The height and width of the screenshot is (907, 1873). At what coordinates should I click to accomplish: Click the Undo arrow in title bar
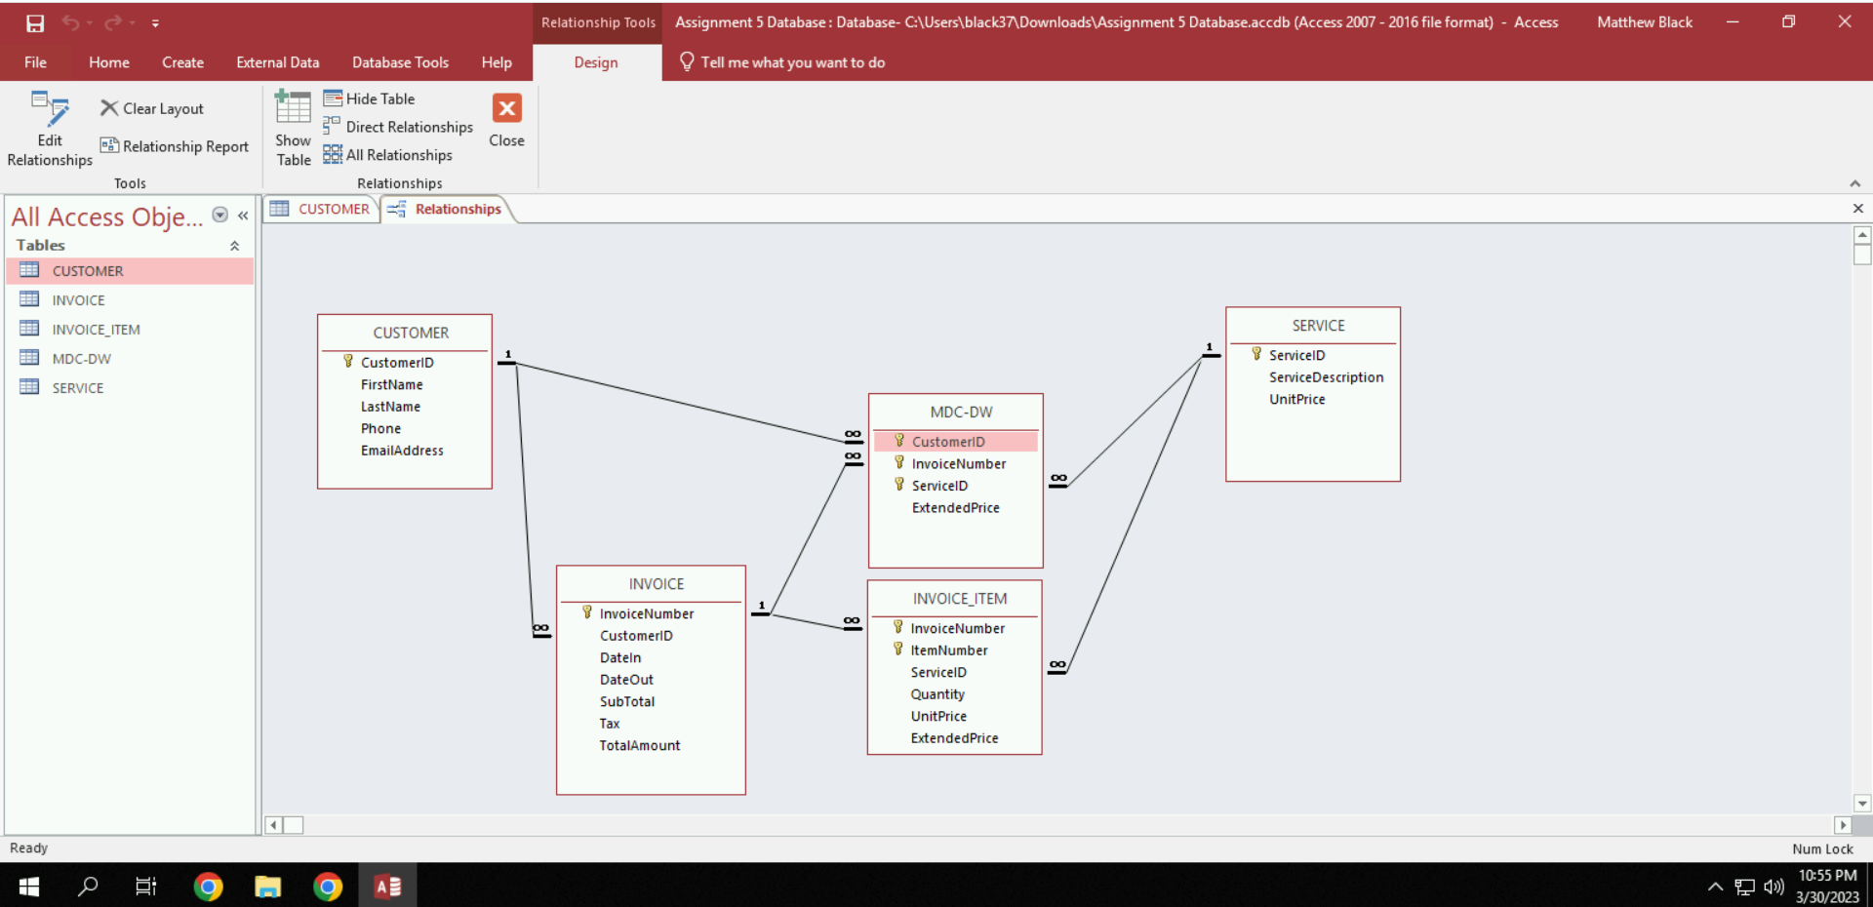click(71, 22)
